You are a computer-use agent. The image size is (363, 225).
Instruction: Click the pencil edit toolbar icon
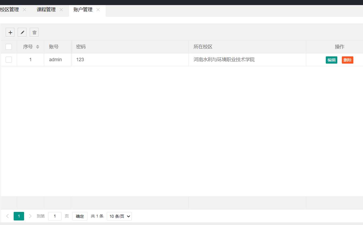pos(22,32)
